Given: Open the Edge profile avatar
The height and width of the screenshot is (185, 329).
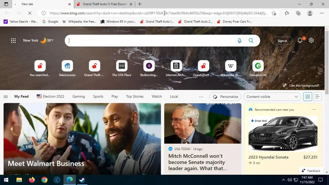Looking at the screenshot, I should (310, 13).
